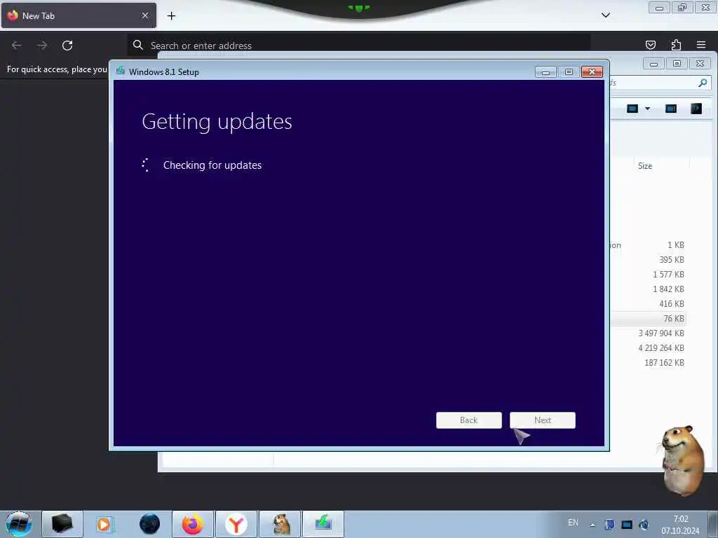The height and width of the screenshot is (538, 718).
Task: Select the 4 219 264 KB file entry
Action: (661, 347)
